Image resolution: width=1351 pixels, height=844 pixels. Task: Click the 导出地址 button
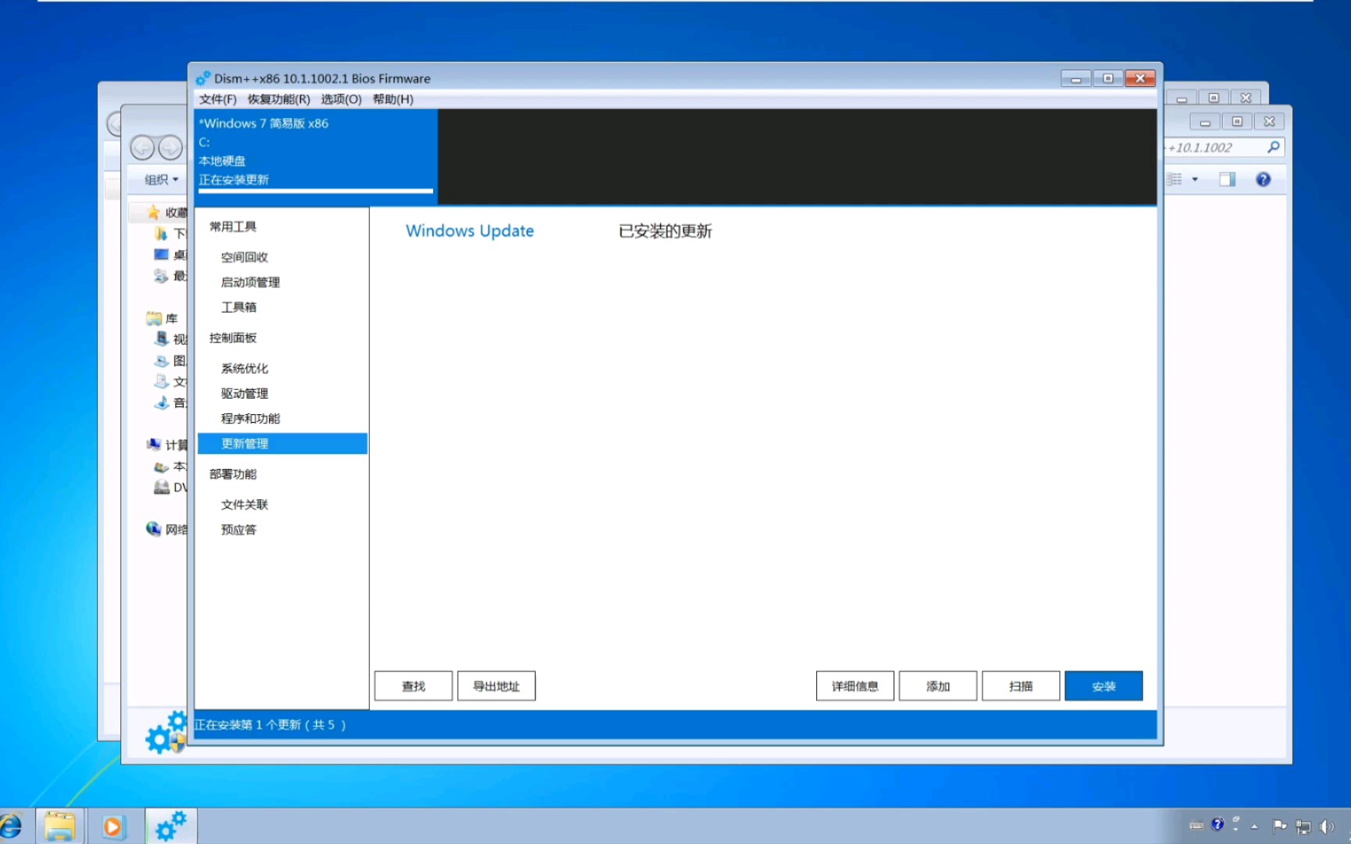(x=496, y=685)
